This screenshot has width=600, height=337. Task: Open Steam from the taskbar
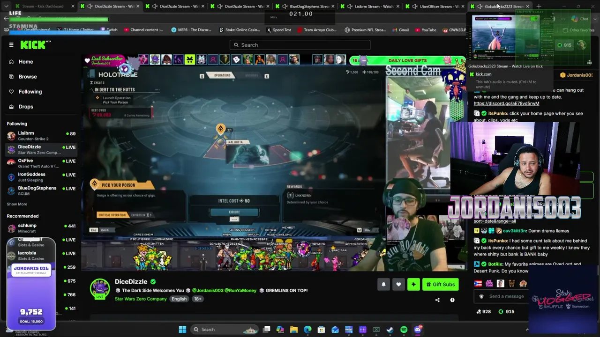tap(390, 330)
